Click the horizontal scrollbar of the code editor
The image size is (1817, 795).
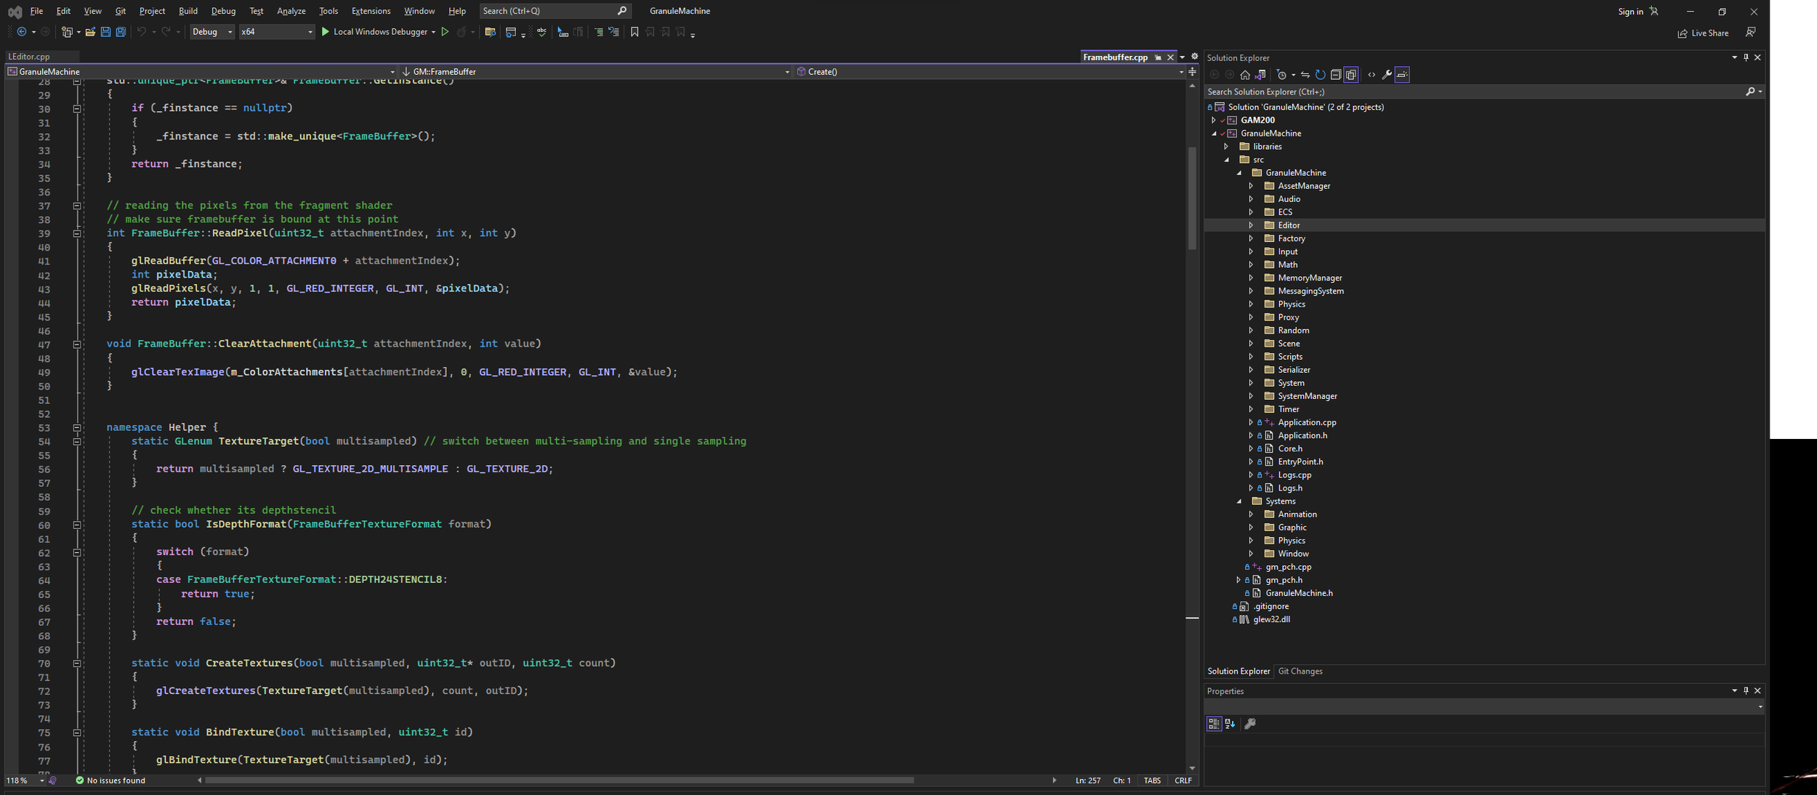pos(559,780)
